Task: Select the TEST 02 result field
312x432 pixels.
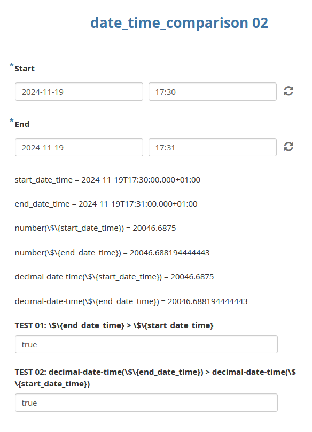Action: point(146,403)
